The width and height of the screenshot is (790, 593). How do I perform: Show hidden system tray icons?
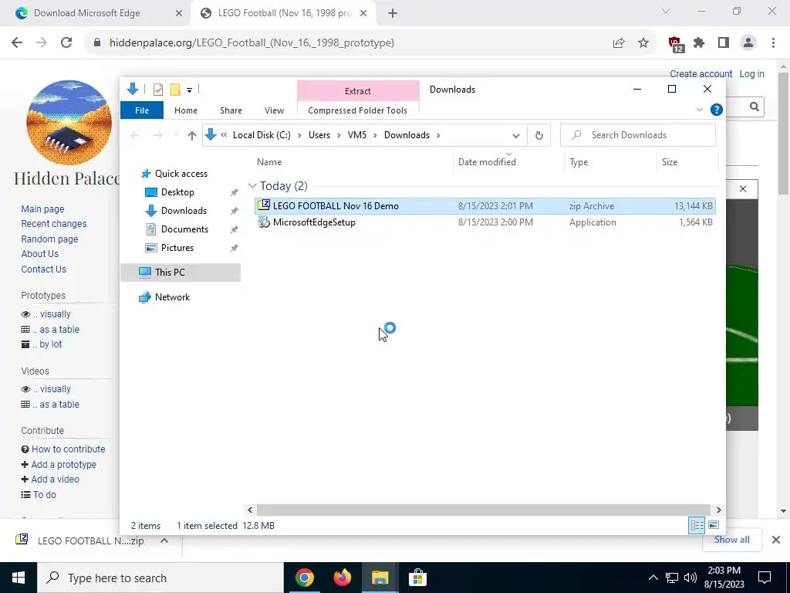click(653, 578)
